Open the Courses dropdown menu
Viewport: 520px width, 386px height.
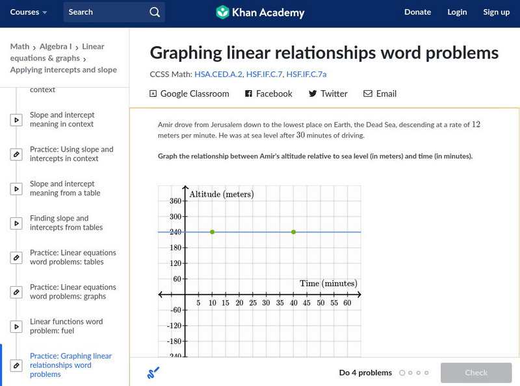29,12
